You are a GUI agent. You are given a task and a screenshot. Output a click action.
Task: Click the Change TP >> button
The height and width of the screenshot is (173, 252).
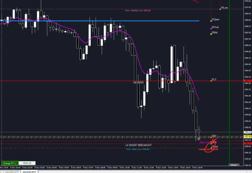(10, 163)
